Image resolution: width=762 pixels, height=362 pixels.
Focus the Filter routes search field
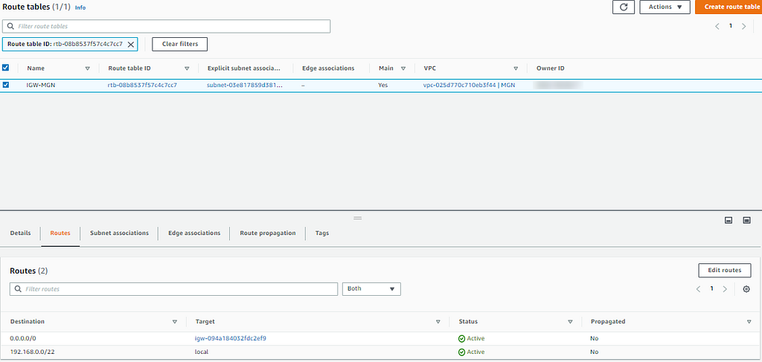pyautogui.click(x=173, y=288)
